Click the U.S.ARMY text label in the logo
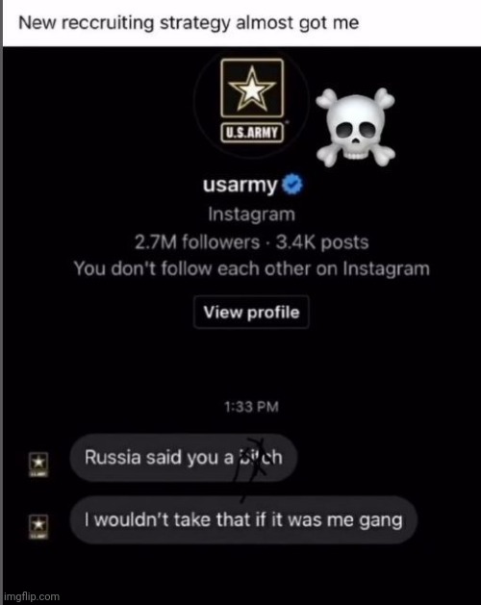The height and width of the screenshot is (605, 481). (x=252, y=133)
